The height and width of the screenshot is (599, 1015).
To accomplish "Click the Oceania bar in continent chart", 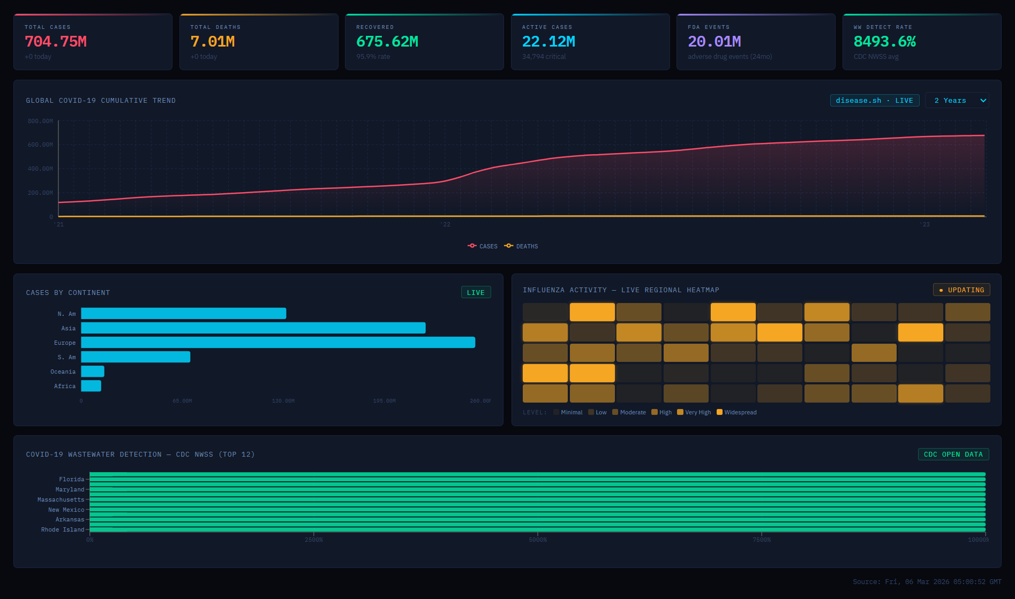I will click(x=93, y=371).
